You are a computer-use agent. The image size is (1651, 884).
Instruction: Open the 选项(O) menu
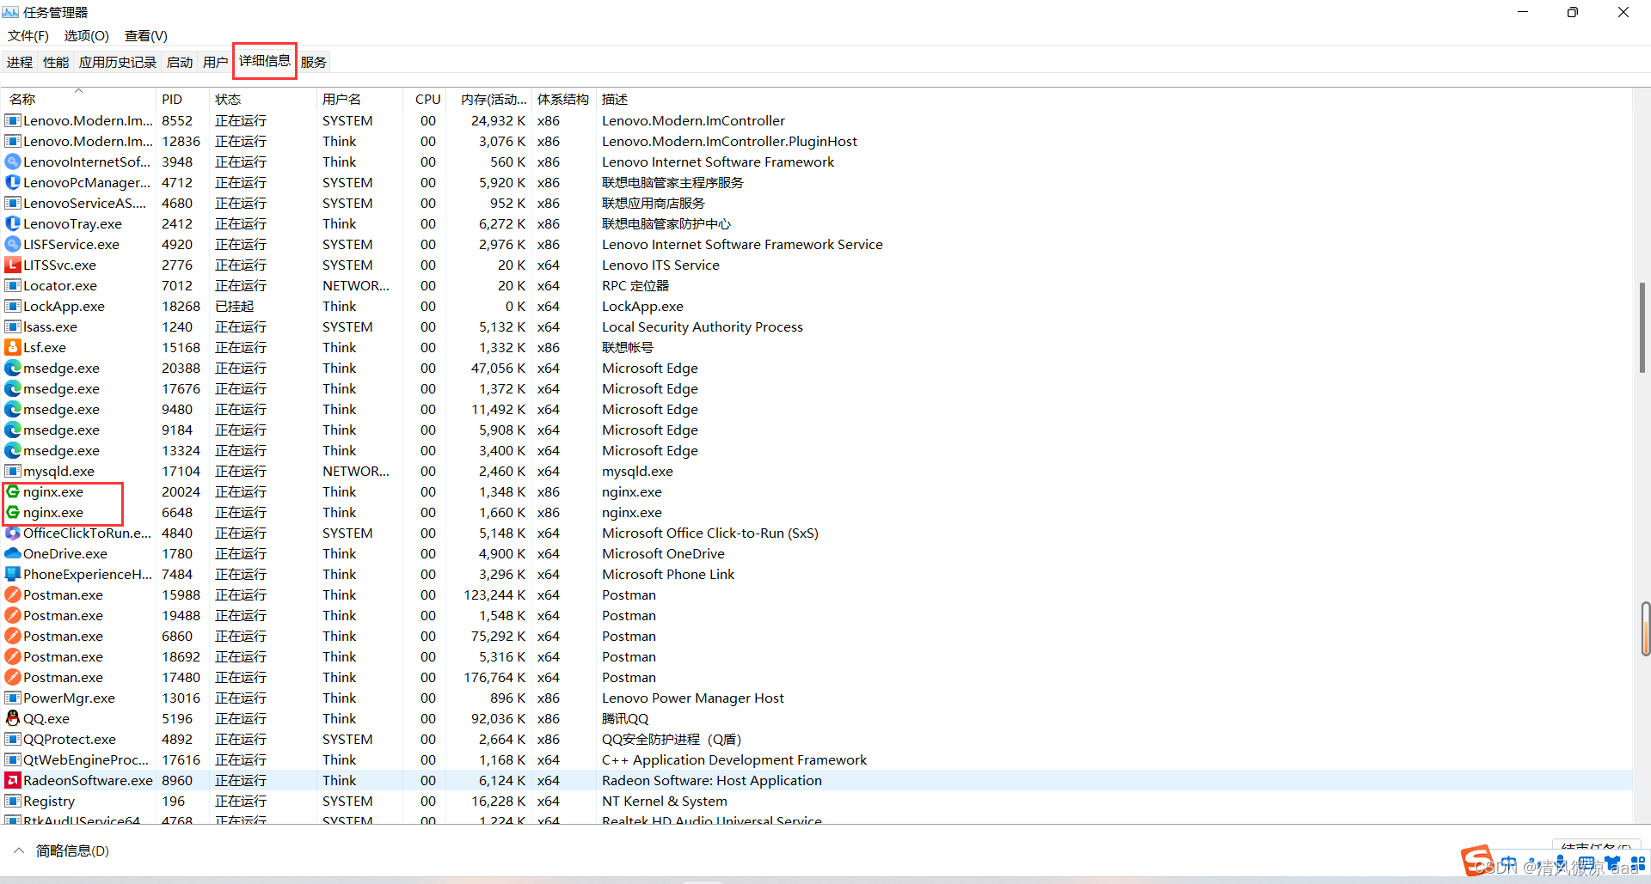pos(87,35)
